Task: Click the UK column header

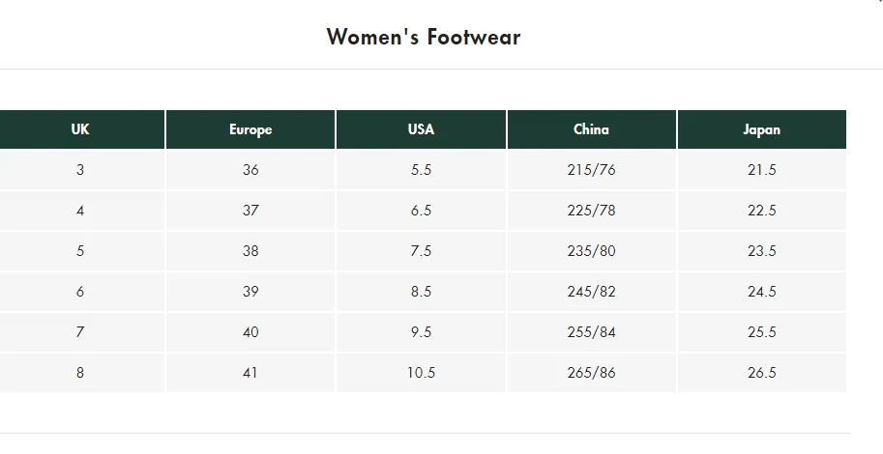Action: pyautogui.click(x=80, y=129)
